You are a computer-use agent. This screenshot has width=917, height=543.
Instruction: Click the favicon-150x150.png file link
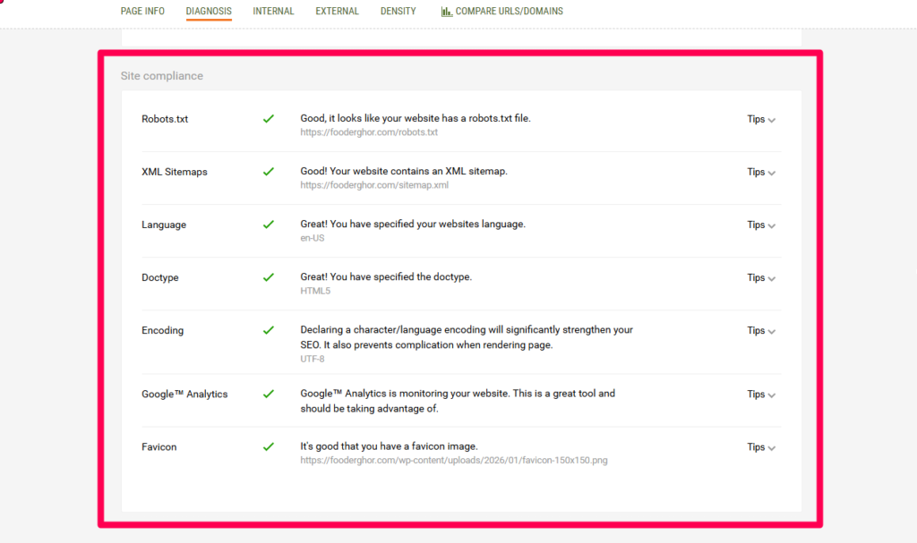point(453,460)
